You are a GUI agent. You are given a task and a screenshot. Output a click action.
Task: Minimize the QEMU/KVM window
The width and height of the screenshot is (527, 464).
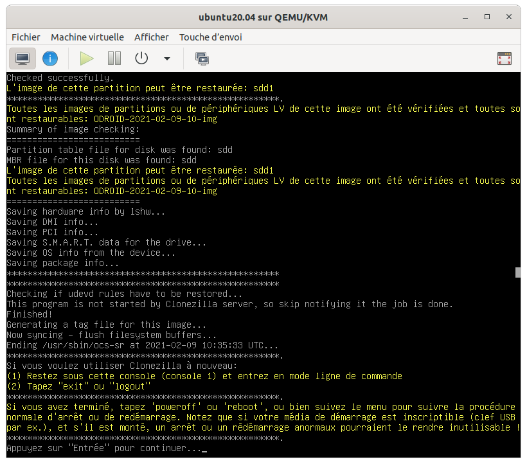click(x=465, y=17)
